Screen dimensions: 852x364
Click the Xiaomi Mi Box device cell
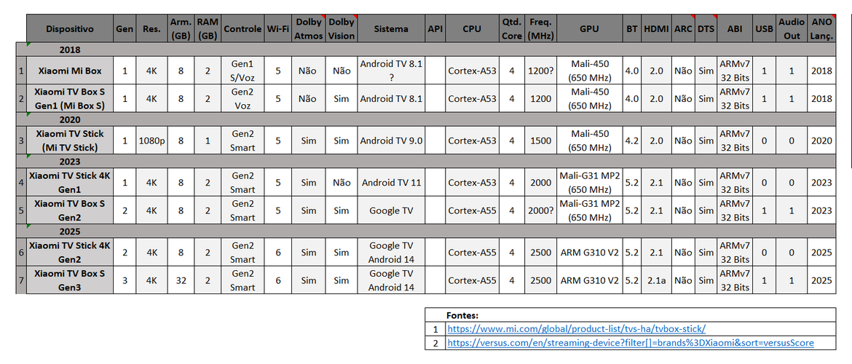click(x=70, y=71)
